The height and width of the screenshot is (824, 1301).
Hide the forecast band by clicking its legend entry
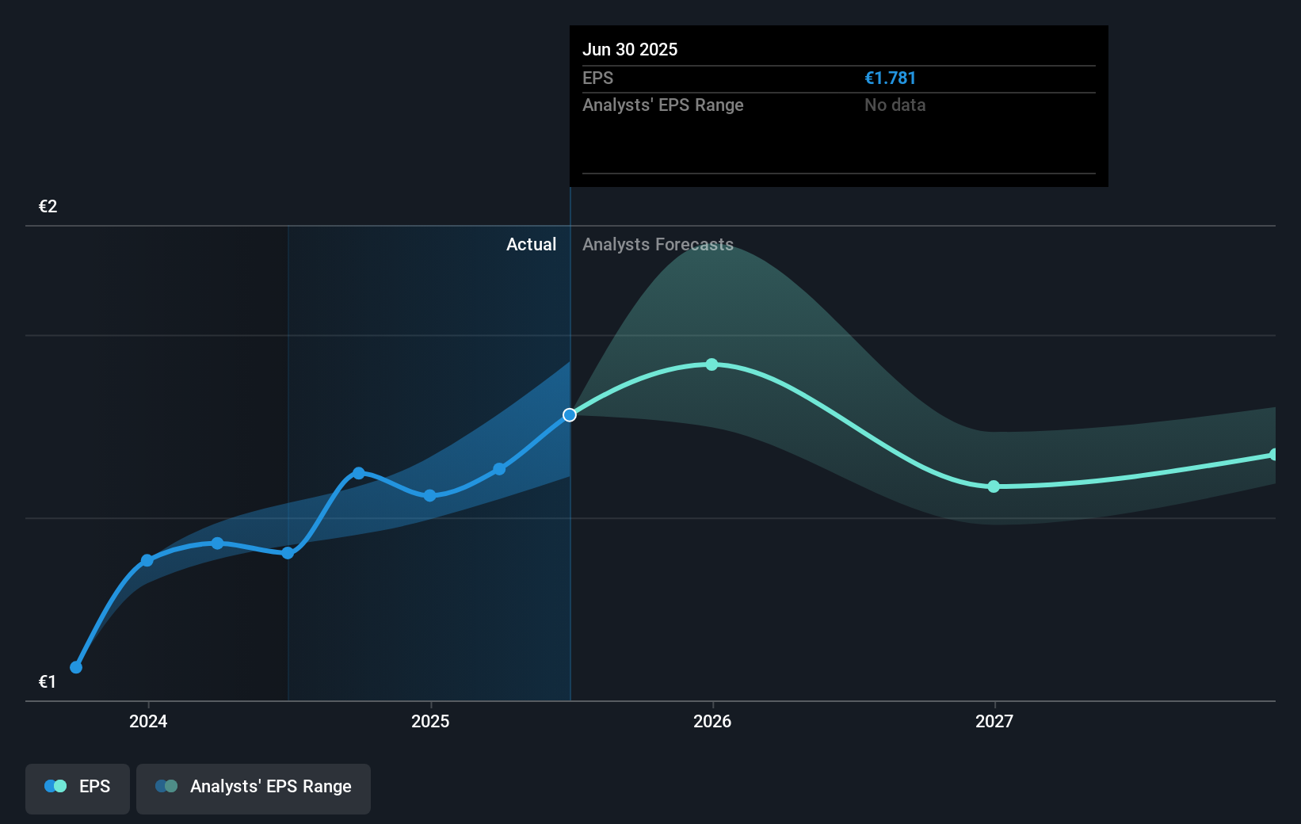[x=254, y=788]
